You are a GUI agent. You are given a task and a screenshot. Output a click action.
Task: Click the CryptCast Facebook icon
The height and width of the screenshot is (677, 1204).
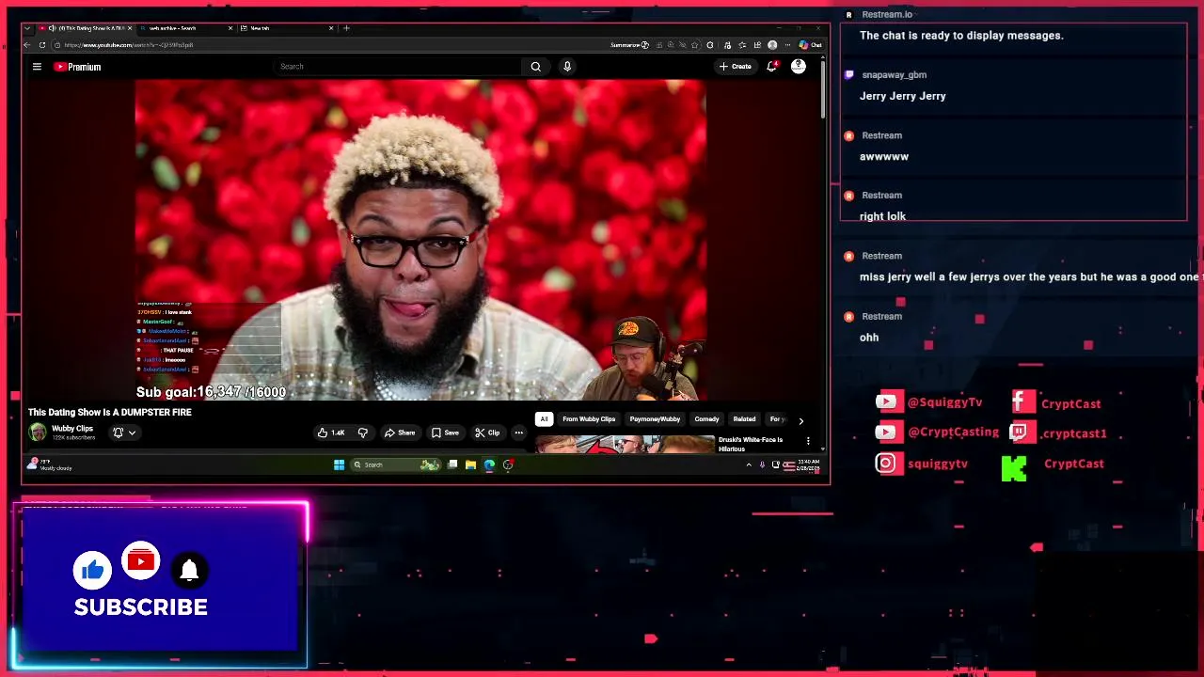1023,402
